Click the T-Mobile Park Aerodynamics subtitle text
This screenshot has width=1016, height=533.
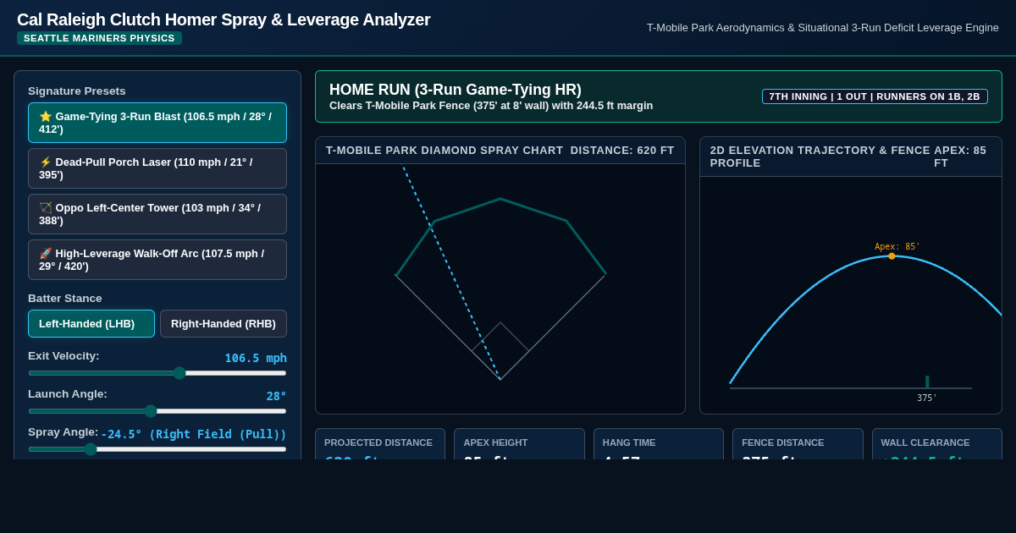(x=823, y=28)
